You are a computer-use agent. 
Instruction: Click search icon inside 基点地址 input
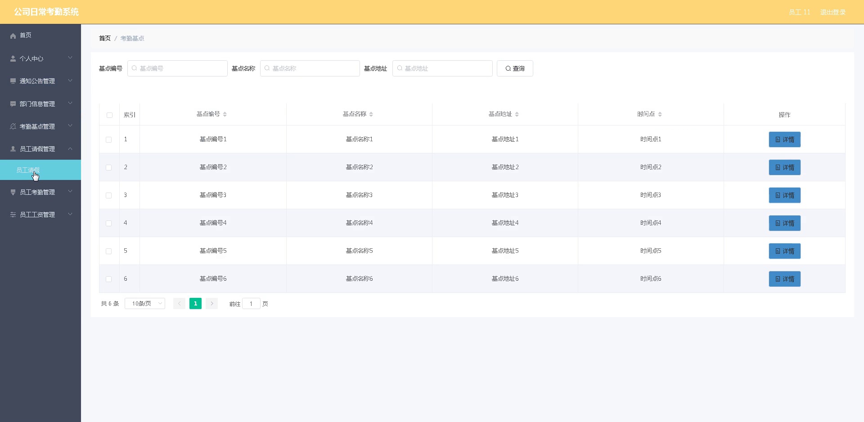coord(399,68)
